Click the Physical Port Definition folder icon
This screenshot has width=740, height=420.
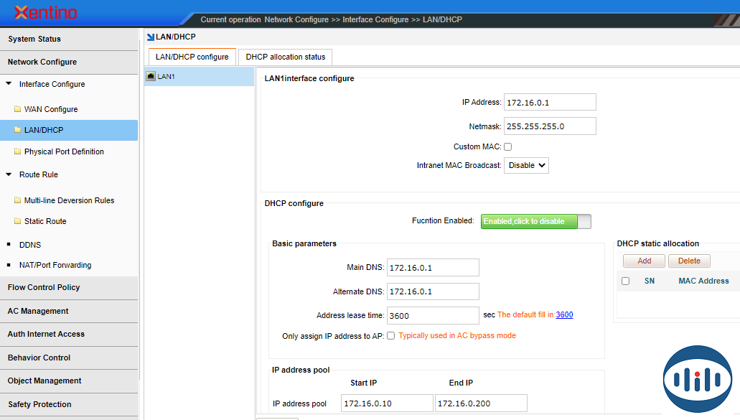pyautogui.click(x=18, y=151)
